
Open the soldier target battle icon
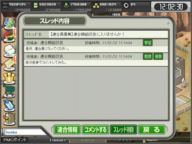pyautogui.click(x=9, y=36)
